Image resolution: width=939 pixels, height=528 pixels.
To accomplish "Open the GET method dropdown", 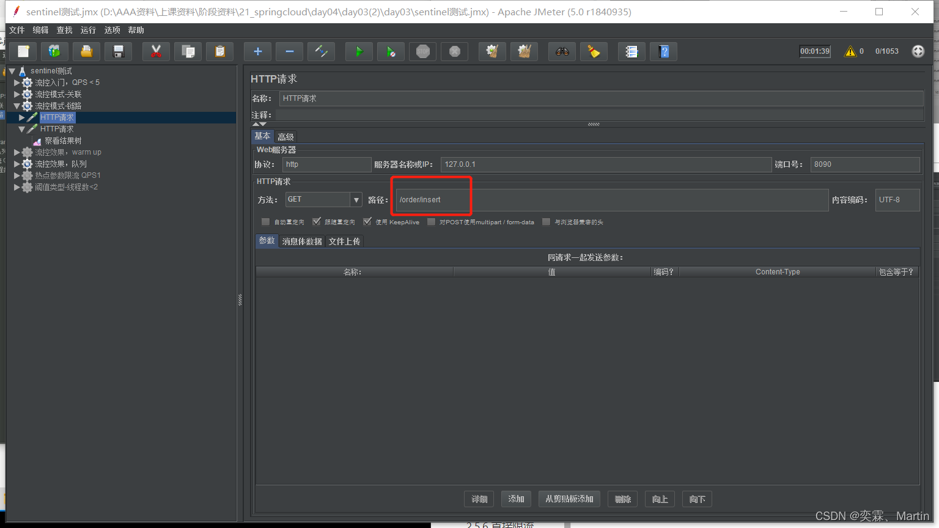I will (356, 200).
